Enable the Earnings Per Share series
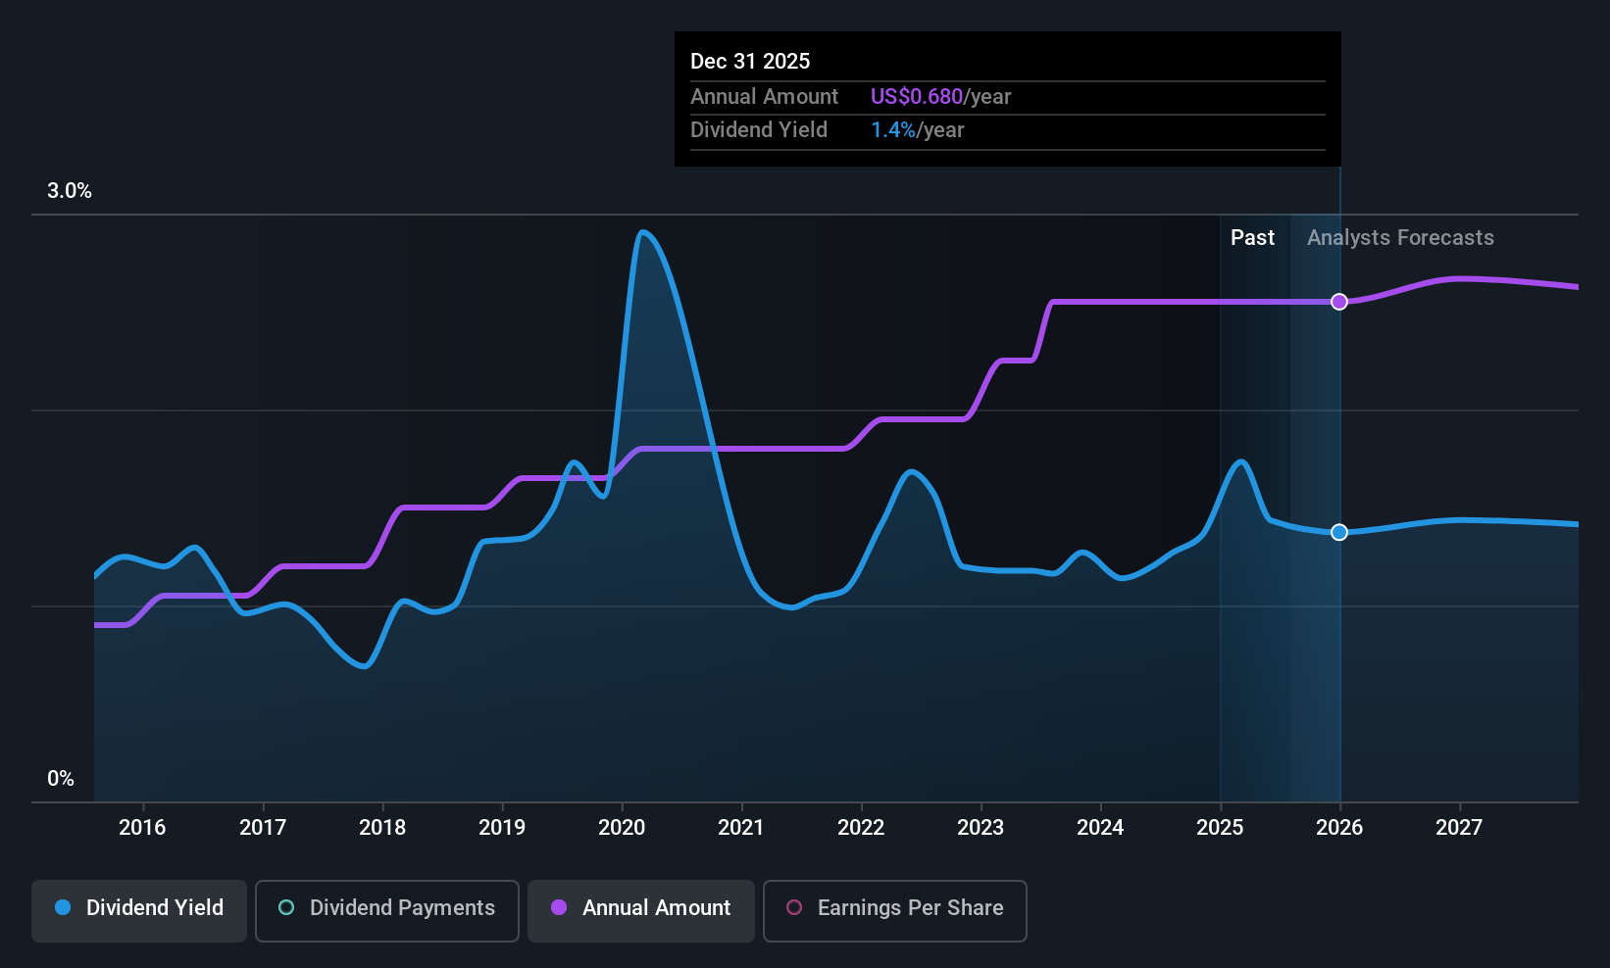Screen dimensions: 1610x968 pyautogui.click(x=895, y=910)
